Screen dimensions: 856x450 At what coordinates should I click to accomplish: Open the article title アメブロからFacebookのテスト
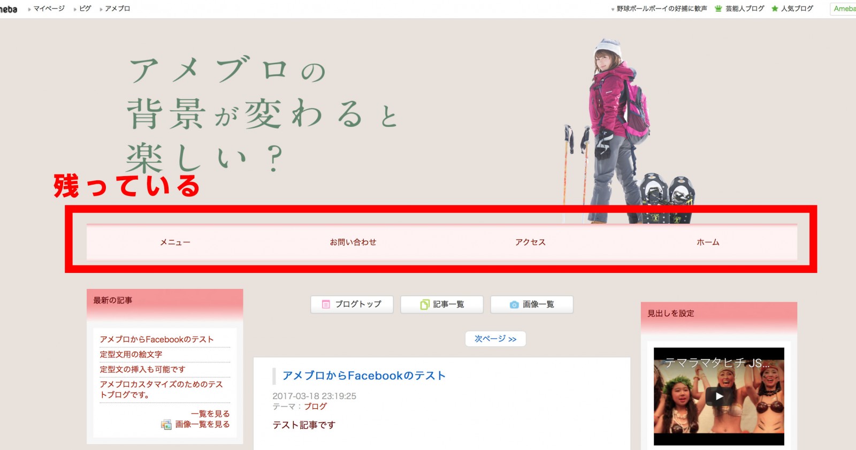[364, 376]
